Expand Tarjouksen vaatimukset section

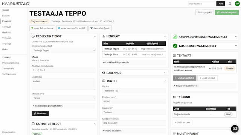(x=236, y=46)
